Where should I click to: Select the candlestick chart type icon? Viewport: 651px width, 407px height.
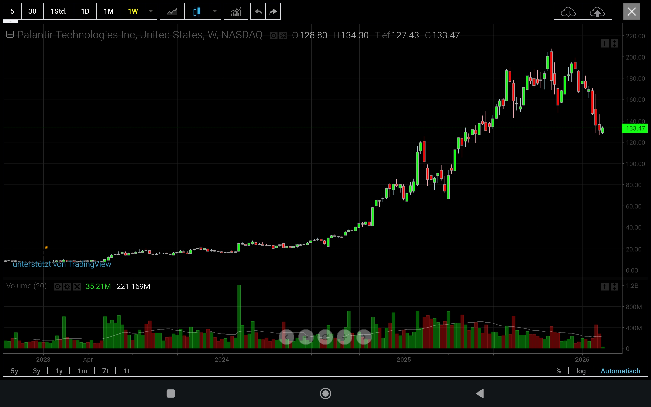197,12
